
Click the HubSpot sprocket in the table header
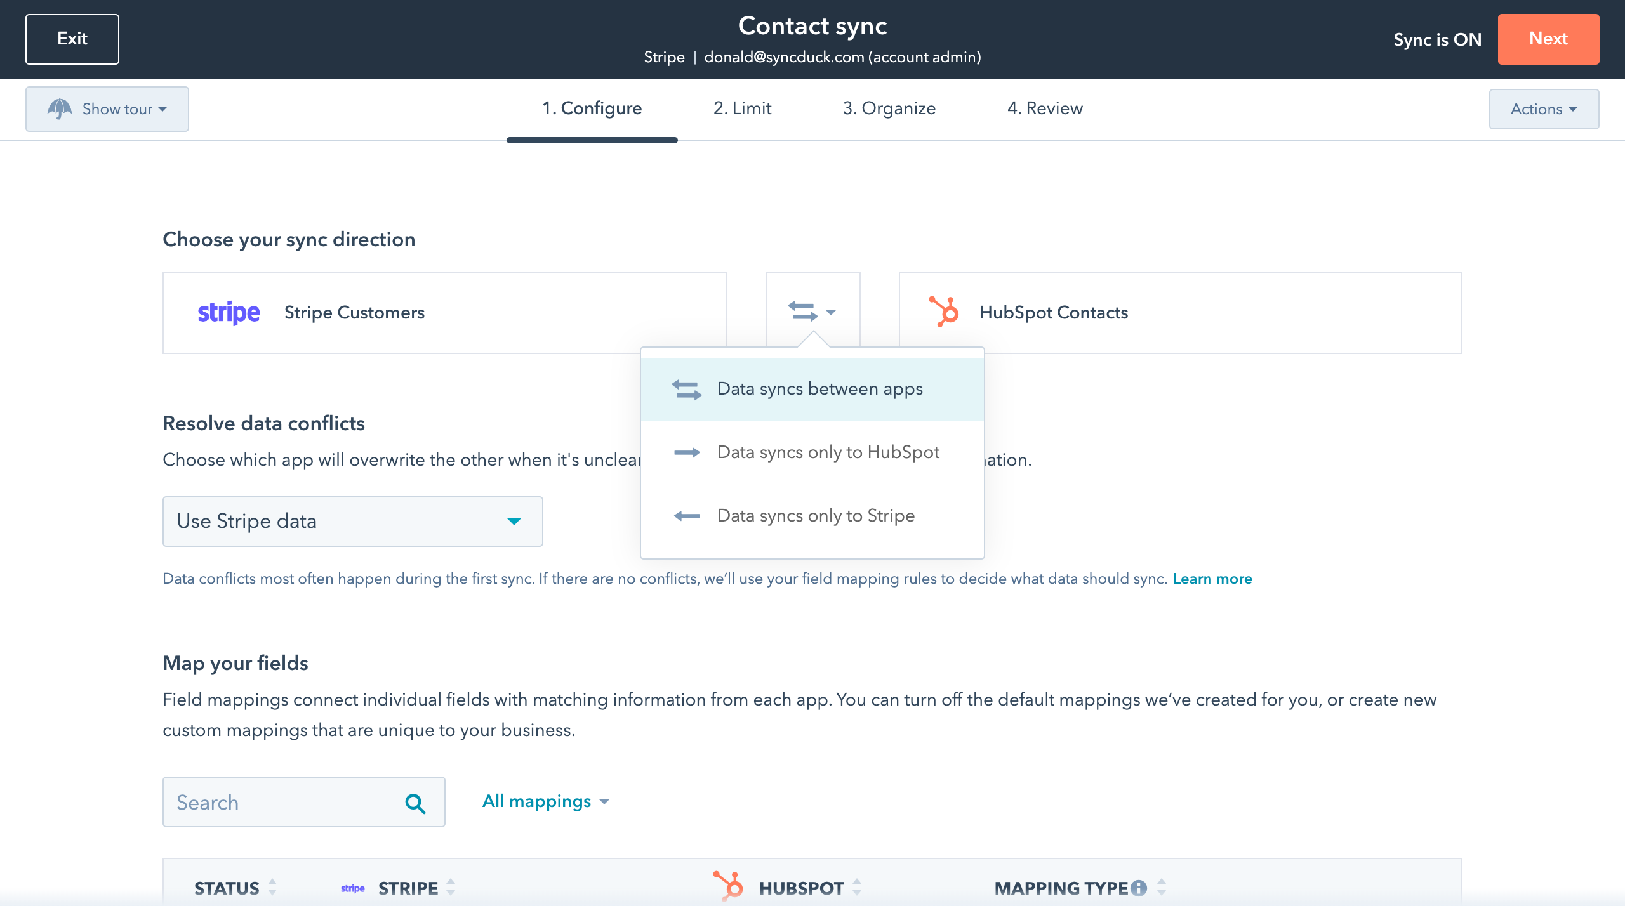click(729, 887)
